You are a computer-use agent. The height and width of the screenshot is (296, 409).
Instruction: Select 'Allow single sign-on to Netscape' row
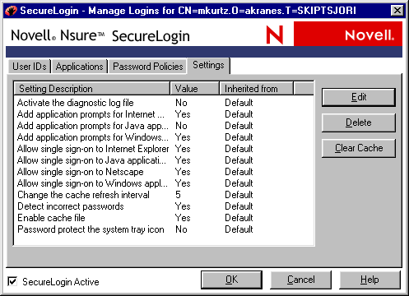[x=164, y=172]
